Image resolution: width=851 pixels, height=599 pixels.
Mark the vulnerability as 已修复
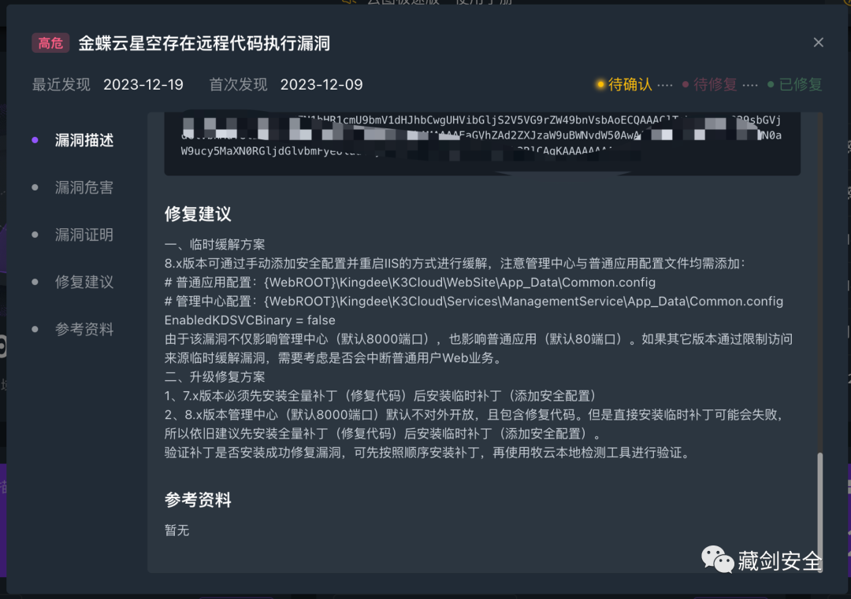pyautogui.click(x=794, y=84)
